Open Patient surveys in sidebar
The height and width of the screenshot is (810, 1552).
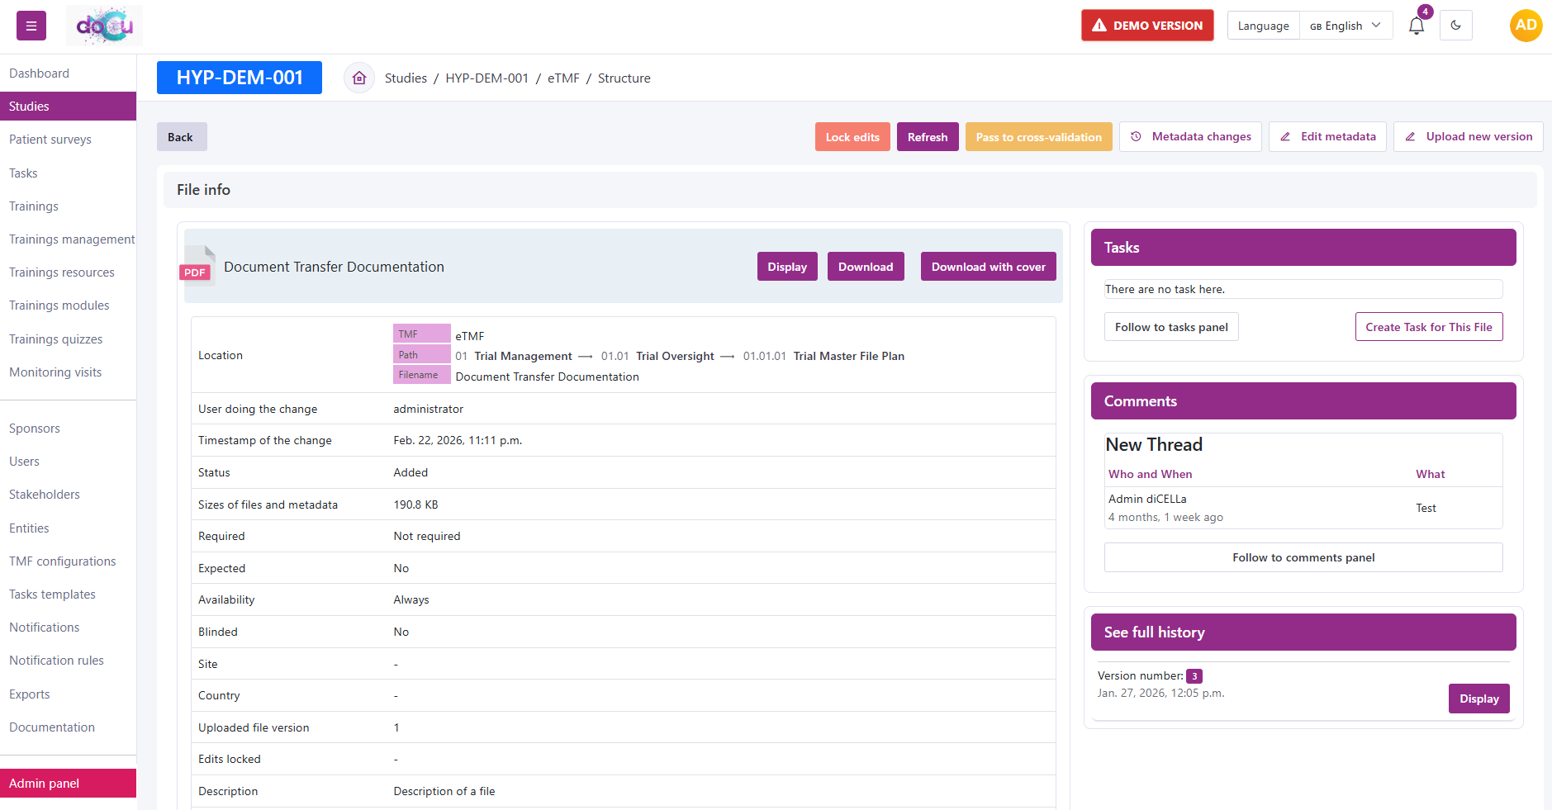pos(68,140)
